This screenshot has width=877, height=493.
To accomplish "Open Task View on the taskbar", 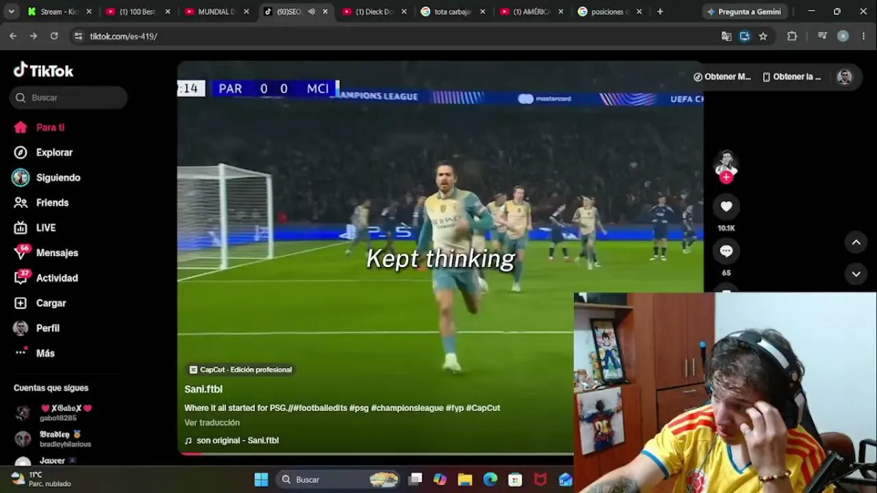I will (x=415, y=479).
